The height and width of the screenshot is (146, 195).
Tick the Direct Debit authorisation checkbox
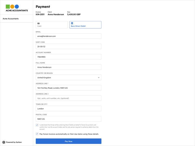37,125
